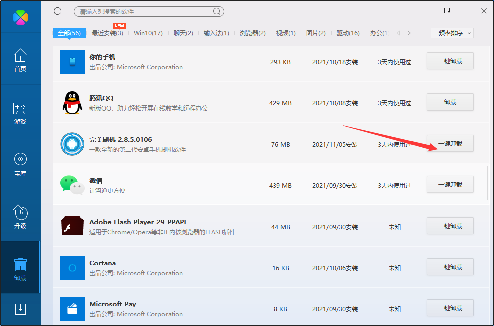Click the 76 MB size of 完美刷机
Viewport: 494px width, 326px height.
280,145
